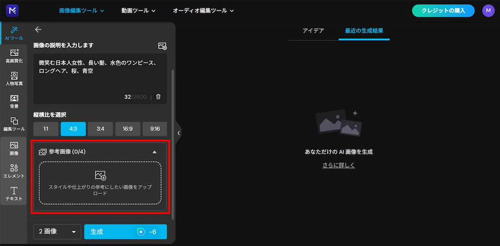Open the 2 画像 count dropdown
This screenshot has height=246, width=500.
(57, 232)
